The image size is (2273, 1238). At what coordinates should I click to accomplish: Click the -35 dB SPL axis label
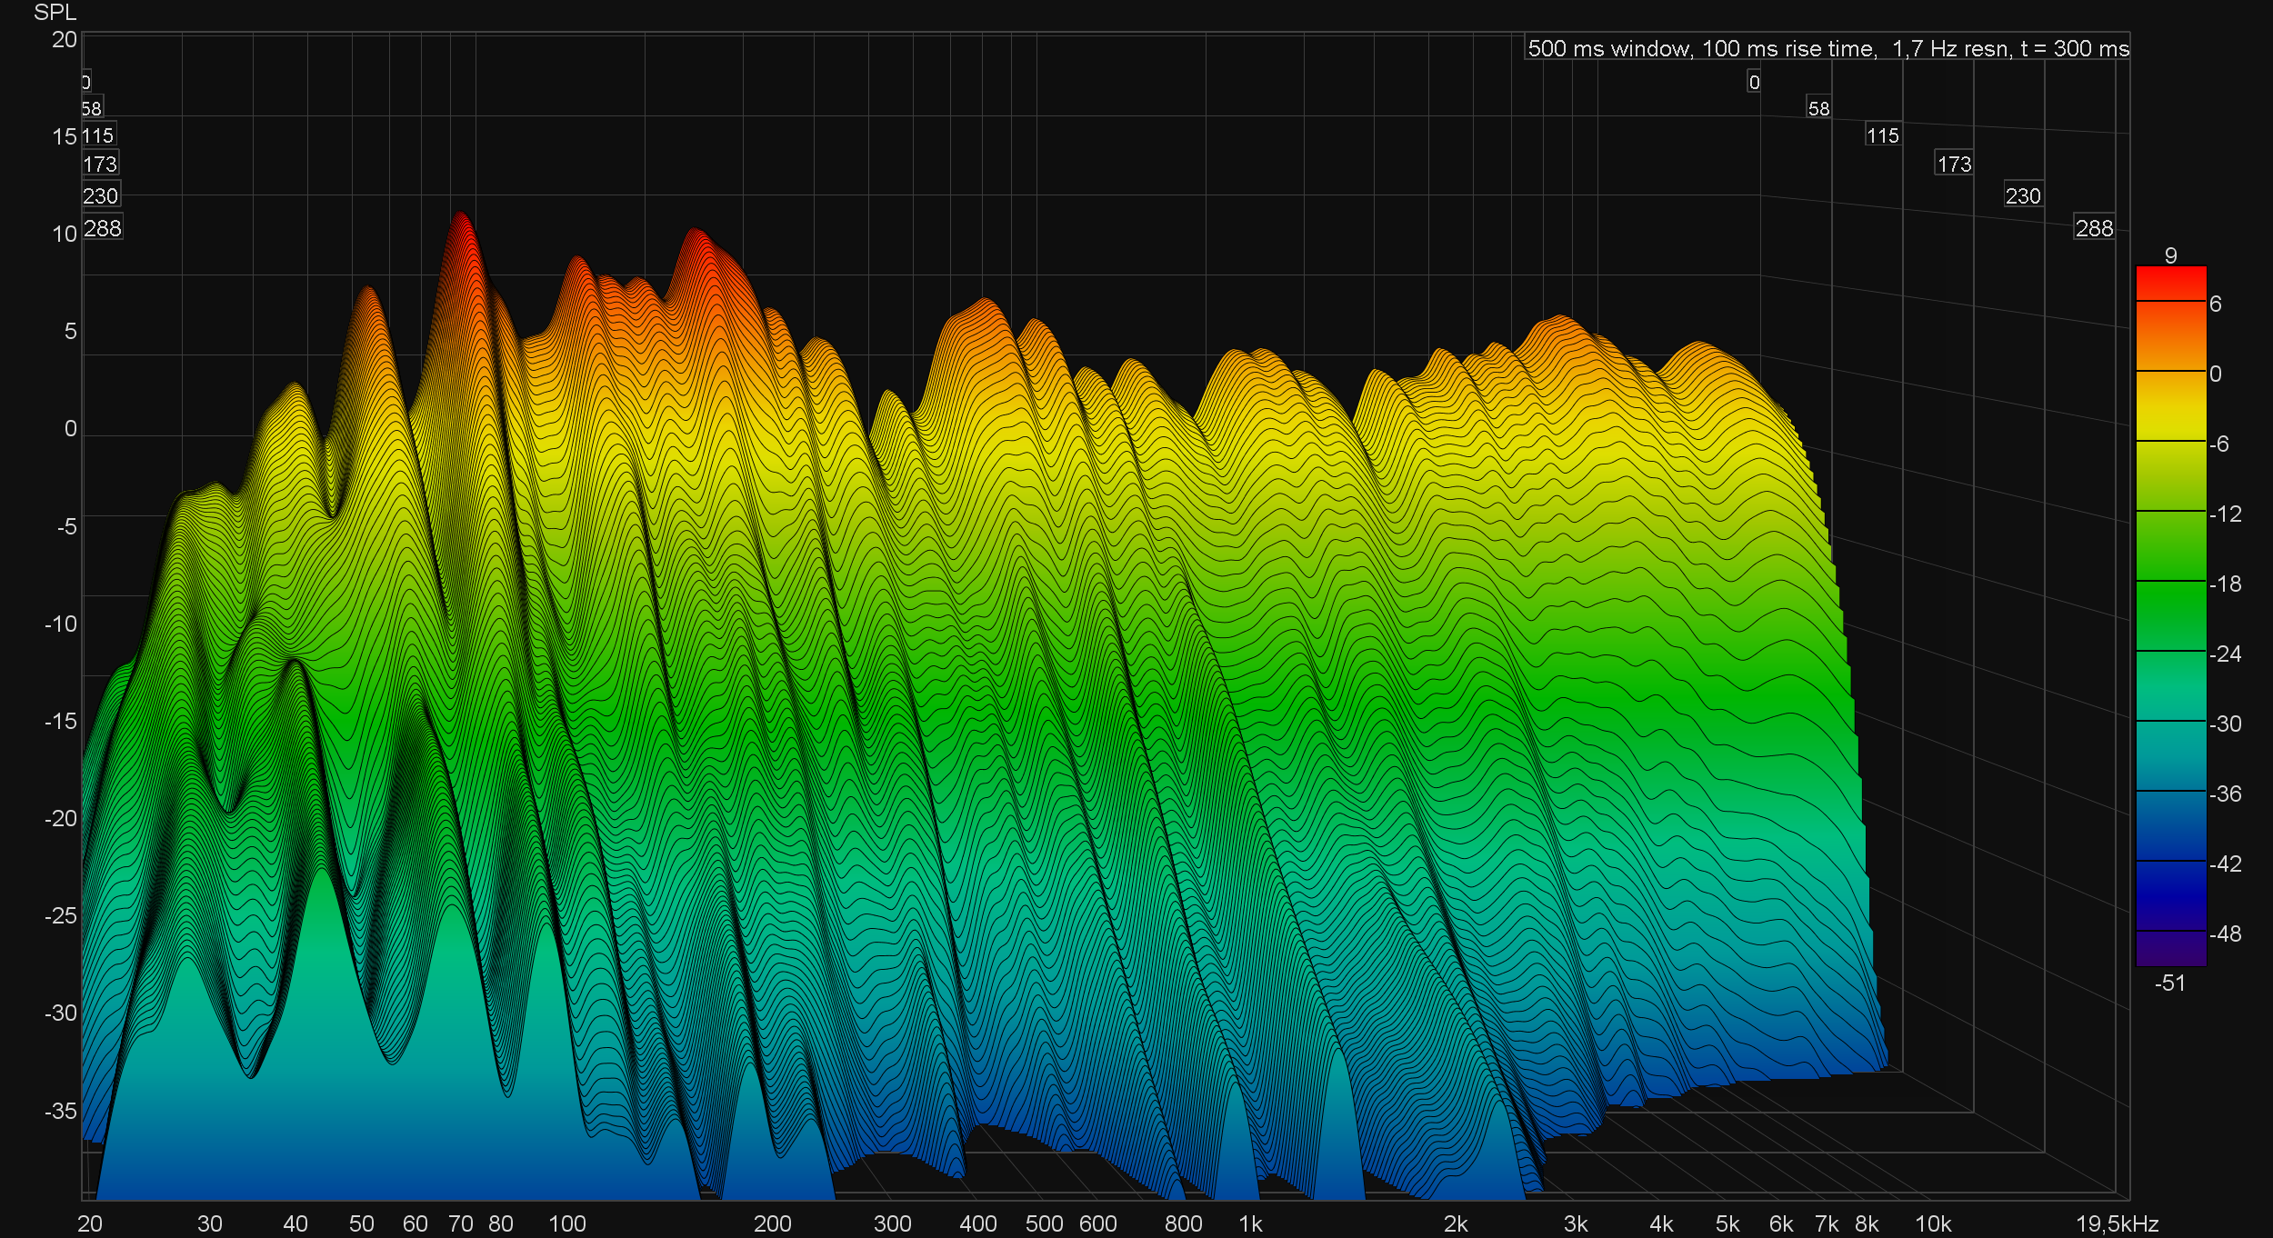(60, 1111)
